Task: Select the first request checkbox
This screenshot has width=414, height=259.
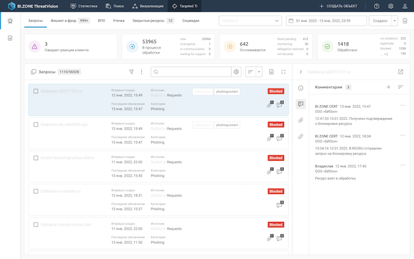Action: click(x=36, y=91)
